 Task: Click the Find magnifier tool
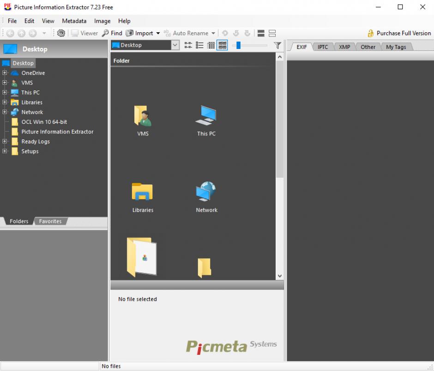[x=112, y=33]
